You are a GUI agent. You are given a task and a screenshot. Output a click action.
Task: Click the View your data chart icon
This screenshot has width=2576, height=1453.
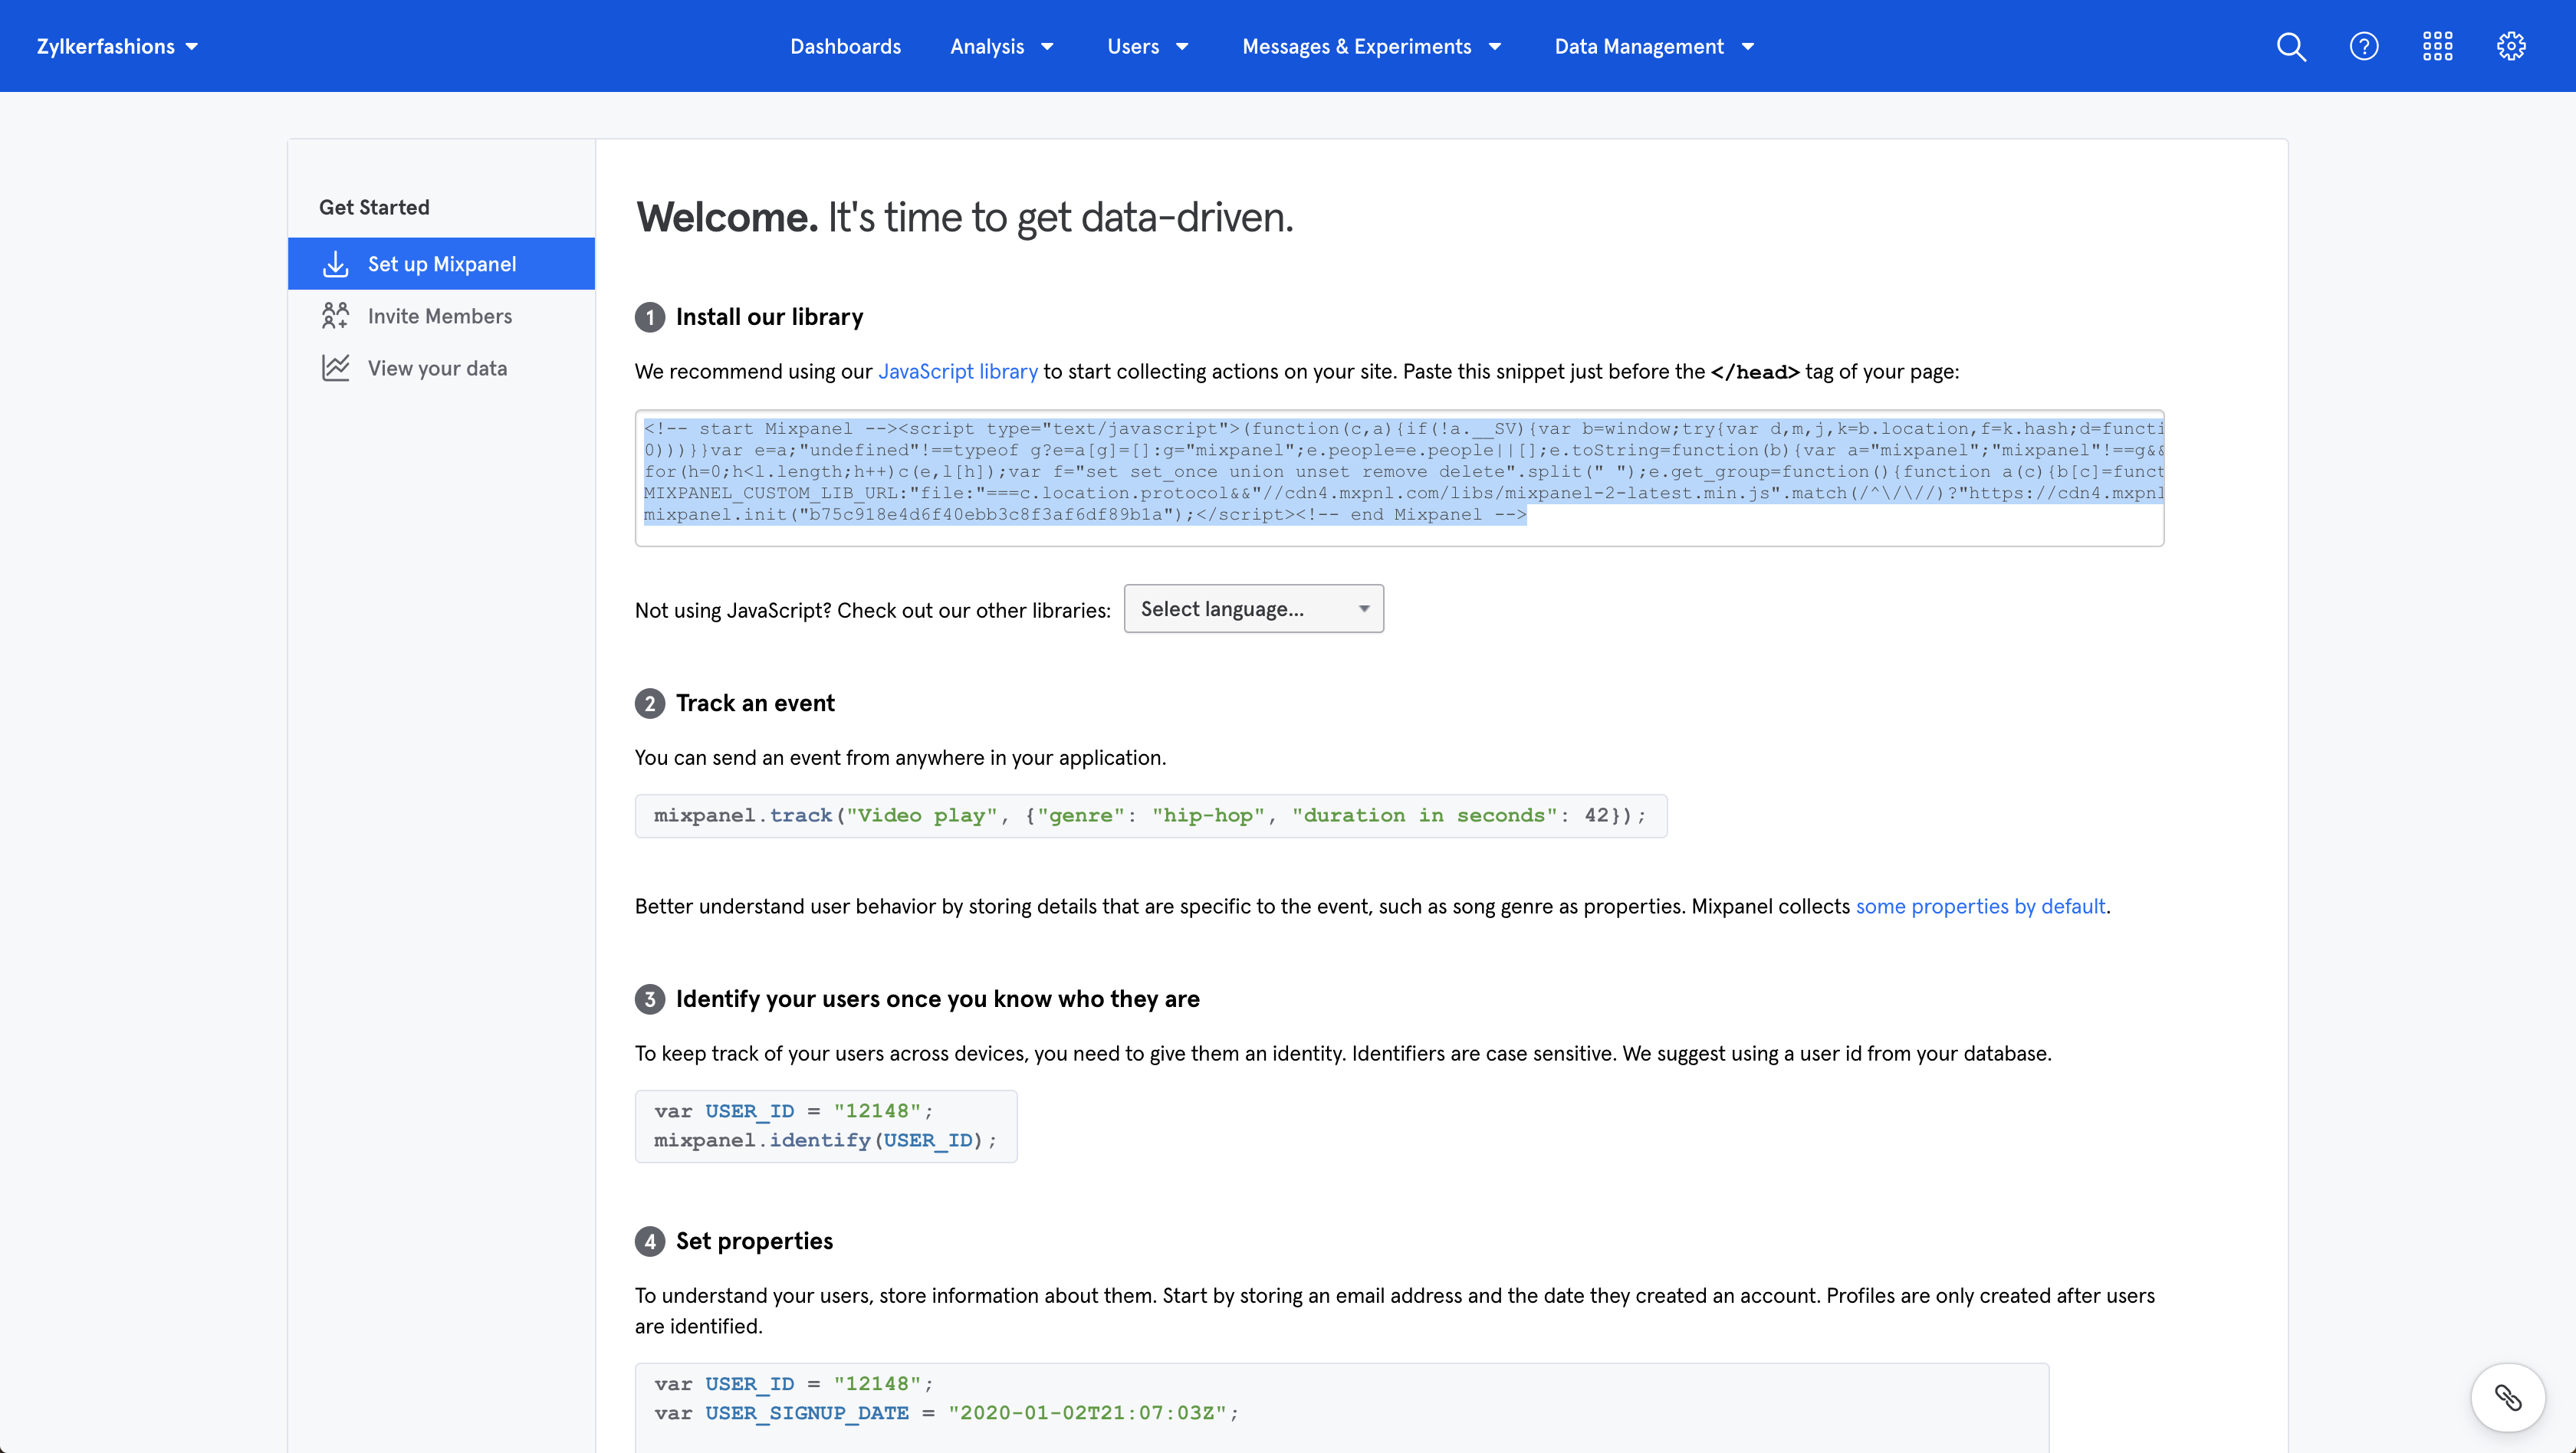coord(335,368)
